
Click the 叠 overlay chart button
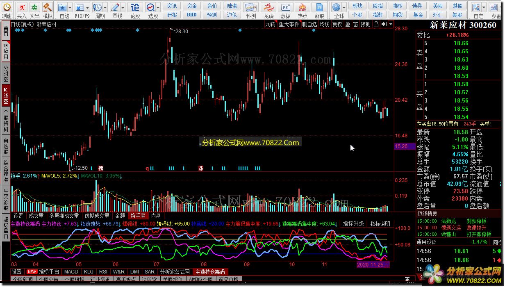pos(348,24)
